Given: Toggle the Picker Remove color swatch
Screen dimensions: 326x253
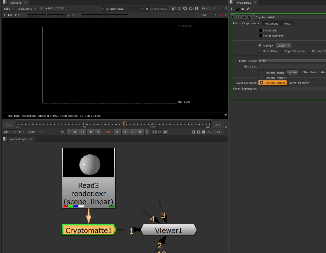Looking at the screenshot, I should [260, 36].
